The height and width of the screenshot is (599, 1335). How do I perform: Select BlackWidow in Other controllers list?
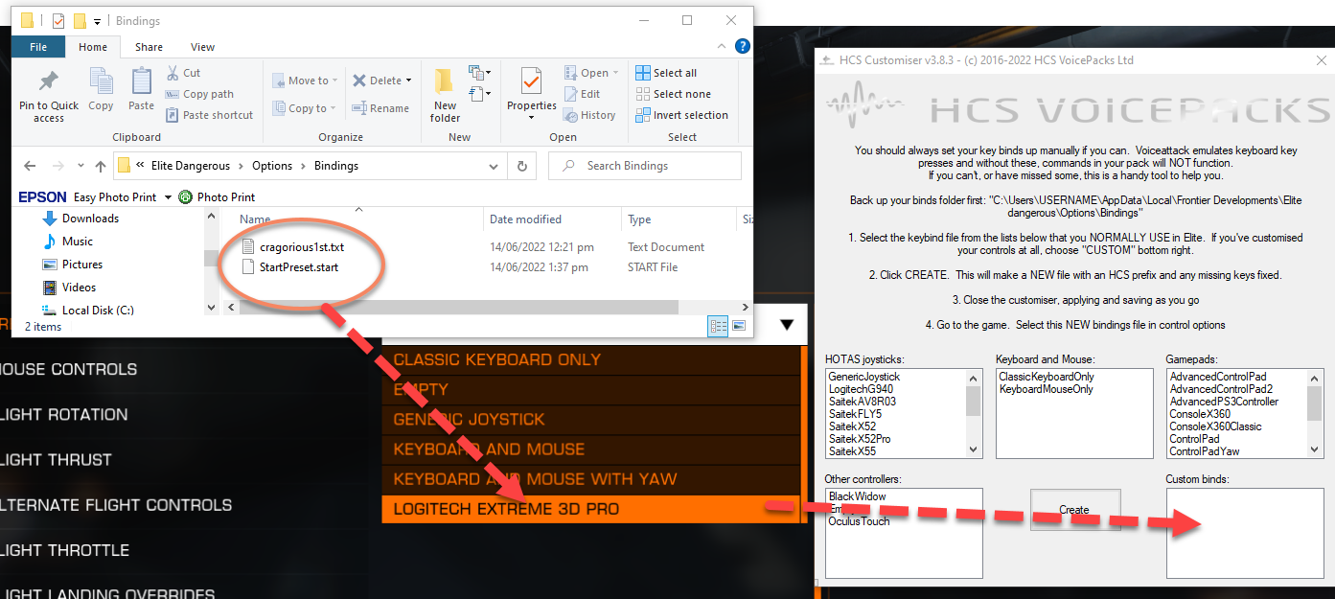(x=858, y=496)
